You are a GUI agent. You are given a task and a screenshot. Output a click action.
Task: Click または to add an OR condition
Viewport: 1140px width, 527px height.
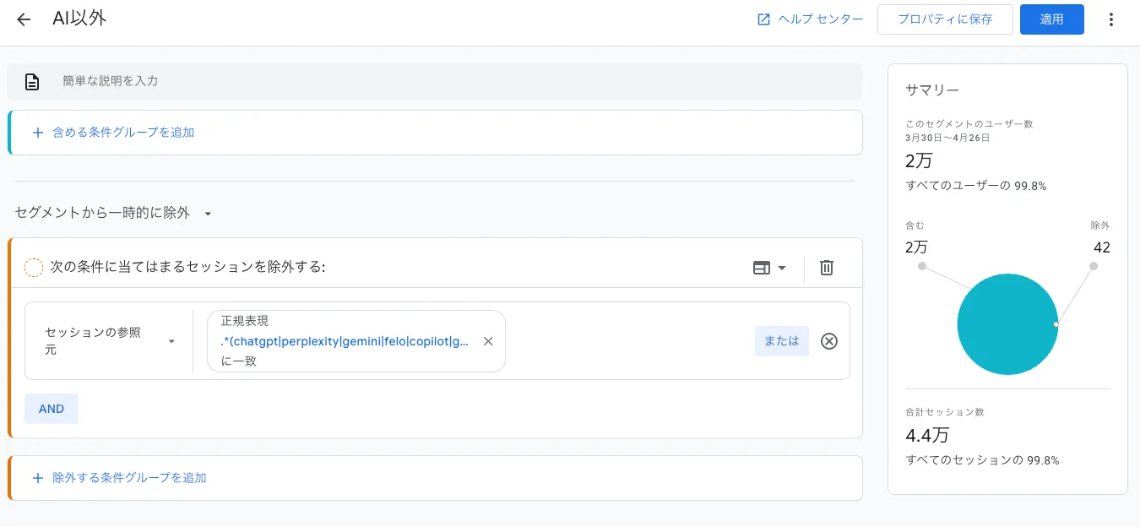[x=781, y=341]
